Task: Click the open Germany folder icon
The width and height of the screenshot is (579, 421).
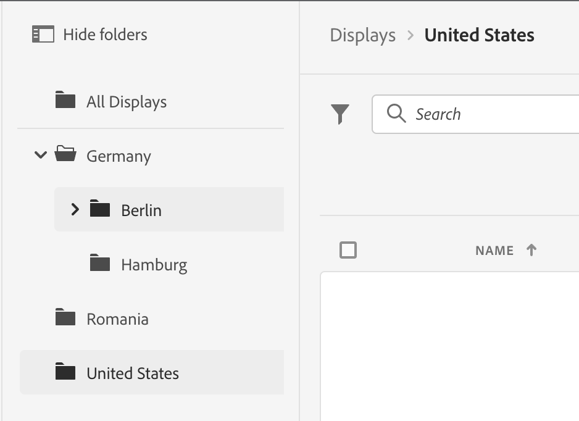Action: click(65, 155)
